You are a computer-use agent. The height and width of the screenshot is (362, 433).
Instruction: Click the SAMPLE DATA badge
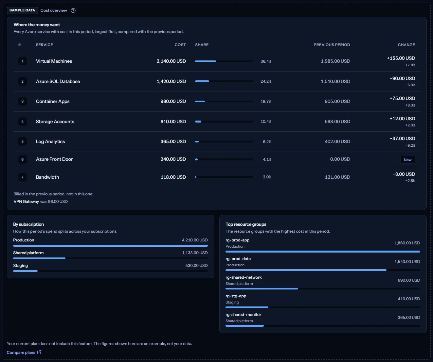[x=22, y=10]
